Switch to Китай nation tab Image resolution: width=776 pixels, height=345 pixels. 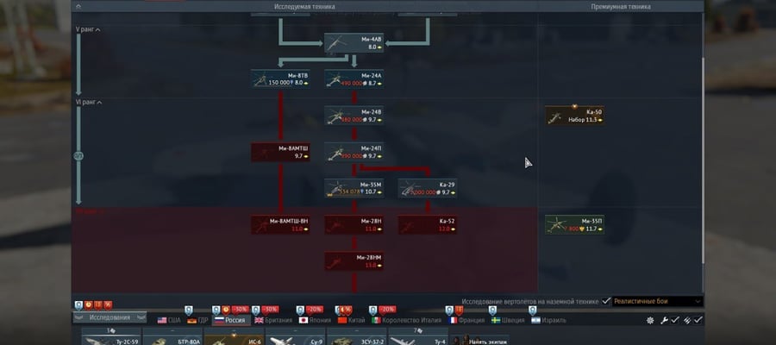(x=351, y=320)
